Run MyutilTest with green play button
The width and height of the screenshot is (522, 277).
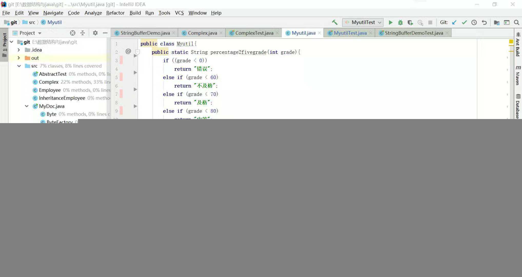pos(390,23)
